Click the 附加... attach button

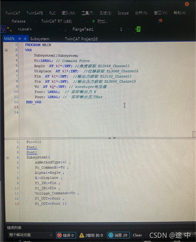point(103,21)
